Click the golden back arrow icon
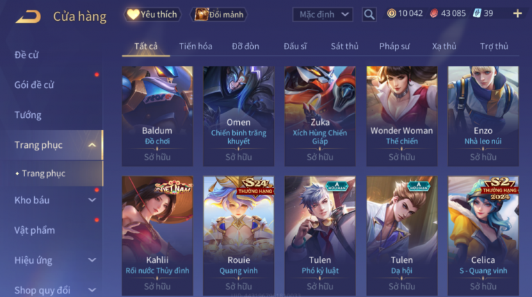 click(28, 16)
